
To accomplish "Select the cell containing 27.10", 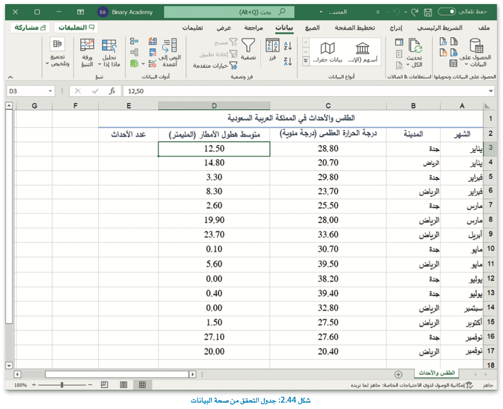I will pos(214,337).
